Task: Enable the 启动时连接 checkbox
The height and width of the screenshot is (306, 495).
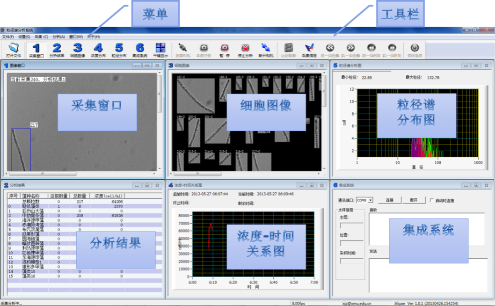Action: [x=432, y=200]
